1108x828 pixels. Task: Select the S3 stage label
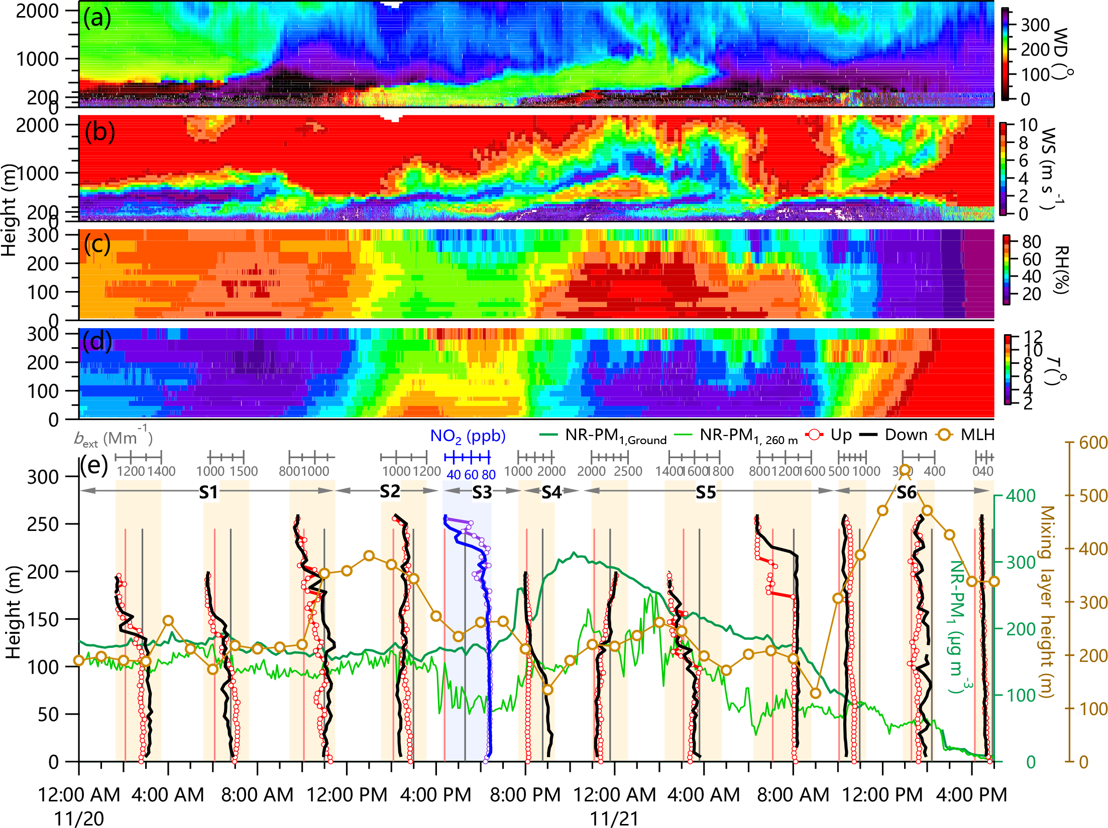click(x=482, y=492)
